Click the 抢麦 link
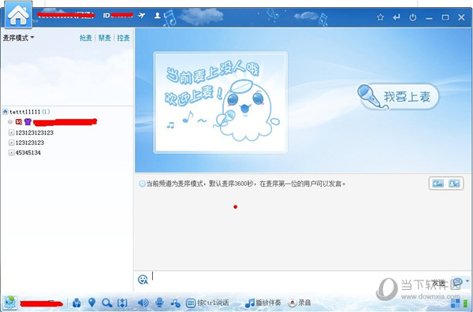 (x=86, y=38)
